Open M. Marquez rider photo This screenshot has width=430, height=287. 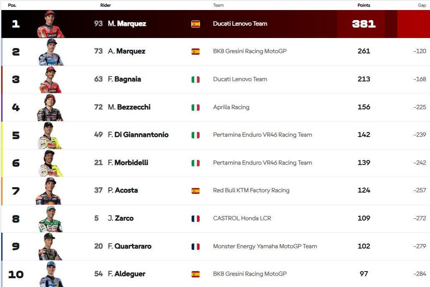(x=51, y=24)
